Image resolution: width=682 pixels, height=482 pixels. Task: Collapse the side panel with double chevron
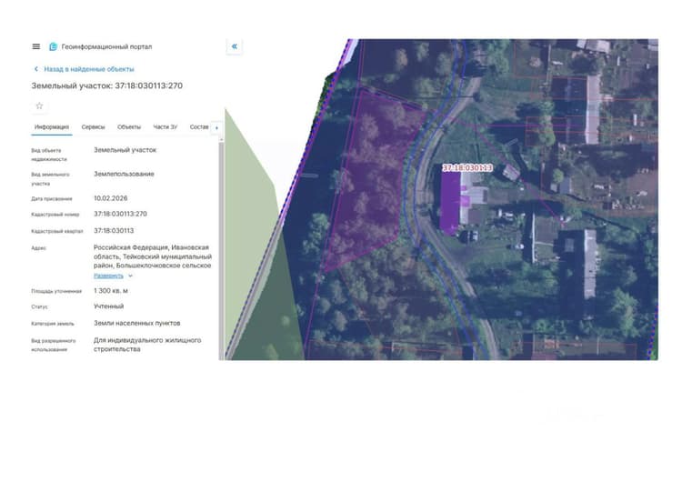point(235,46)
